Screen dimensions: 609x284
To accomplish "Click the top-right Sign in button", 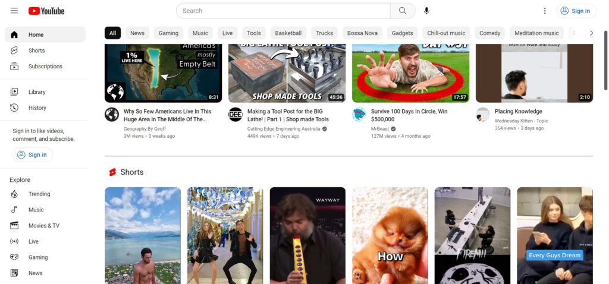I will (576, 11).
